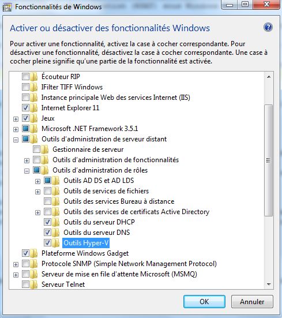This screenshot has width=282, height=318.
Task: Click the folder icon beside Gestionnaire de serveur
Action: pos(45,149)
